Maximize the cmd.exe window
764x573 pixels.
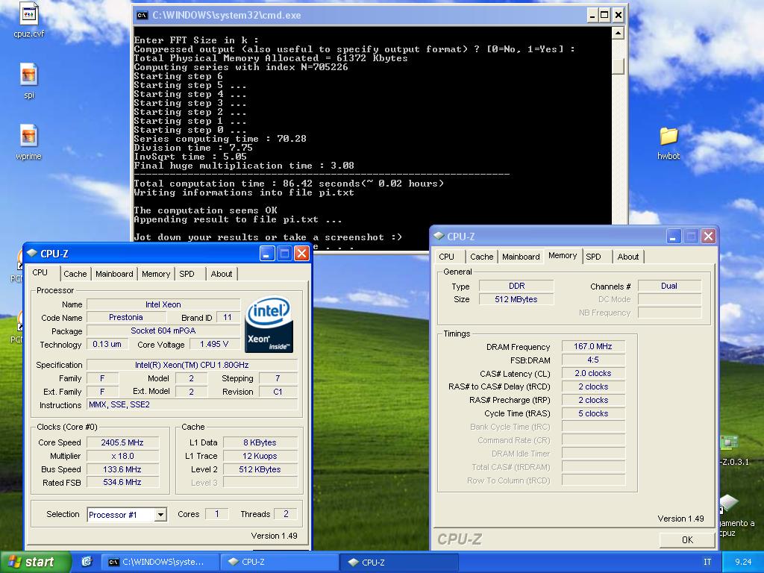coord(604,15)
